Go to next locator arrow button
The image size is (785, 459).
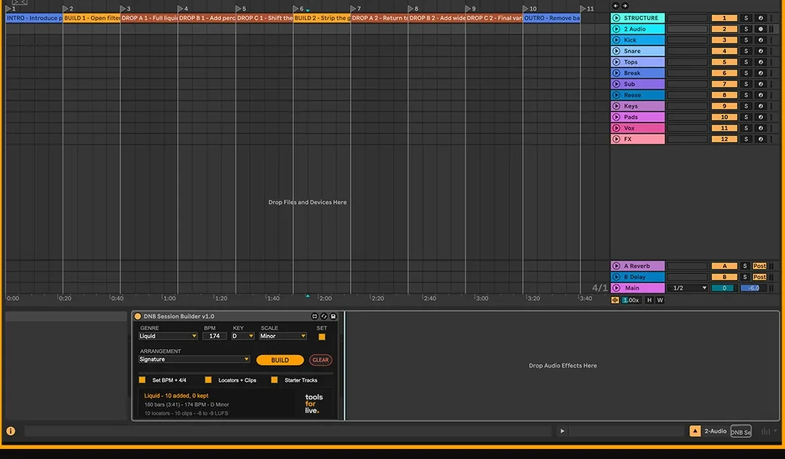point(625,6)
